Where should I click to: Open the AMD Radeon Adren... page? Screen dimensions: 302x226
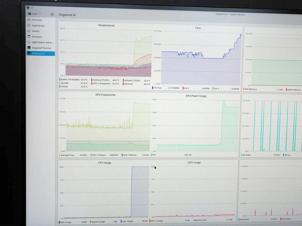coord(41,42)
